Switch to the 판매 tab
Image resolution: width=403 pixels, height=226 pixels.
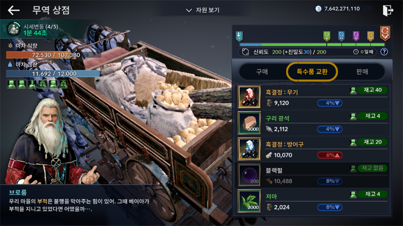[362, 72]
